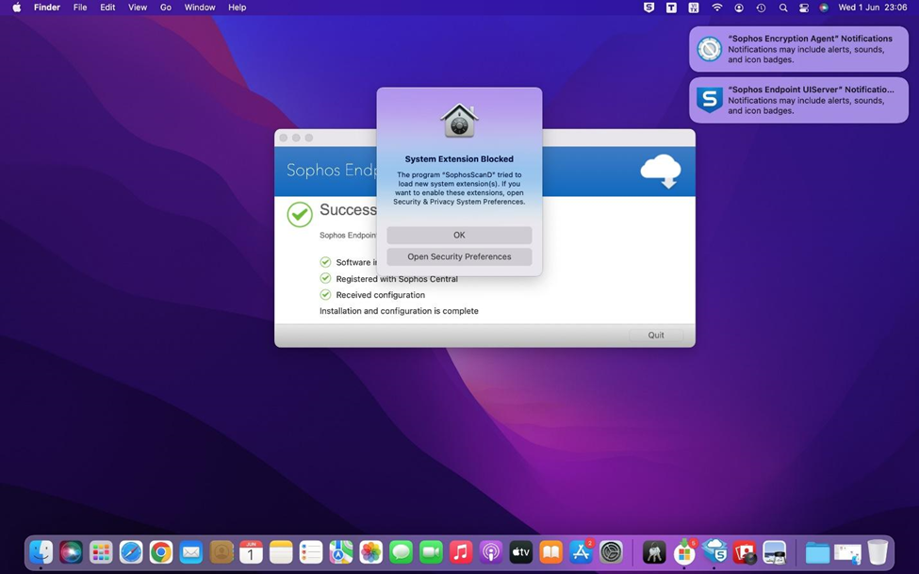
Task: Click 'Received configuration' text
Action: (381, 295)
